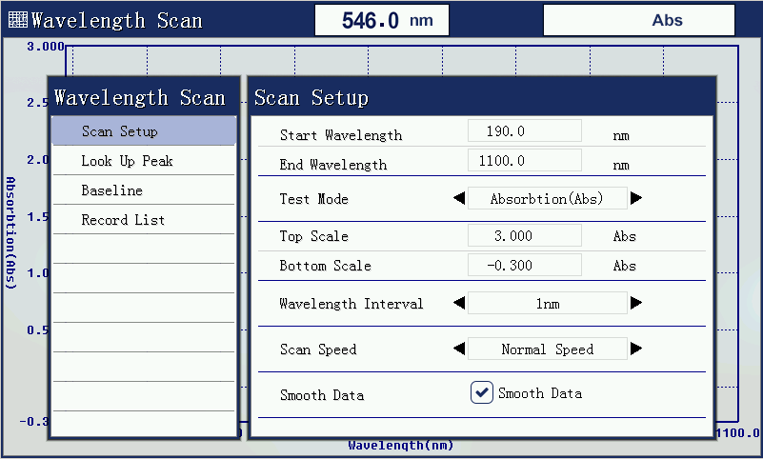763x459 pixels.
Task: Open the Normal Speed scan selector
Action: click(x=547, y=349)
